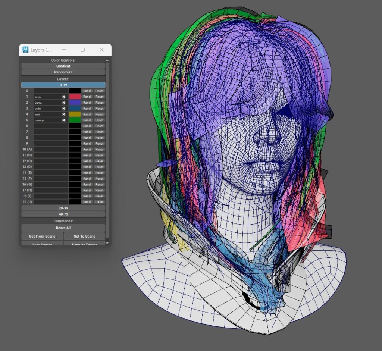
Task: Click Reset All under Commands
Action: pos(63,228)
